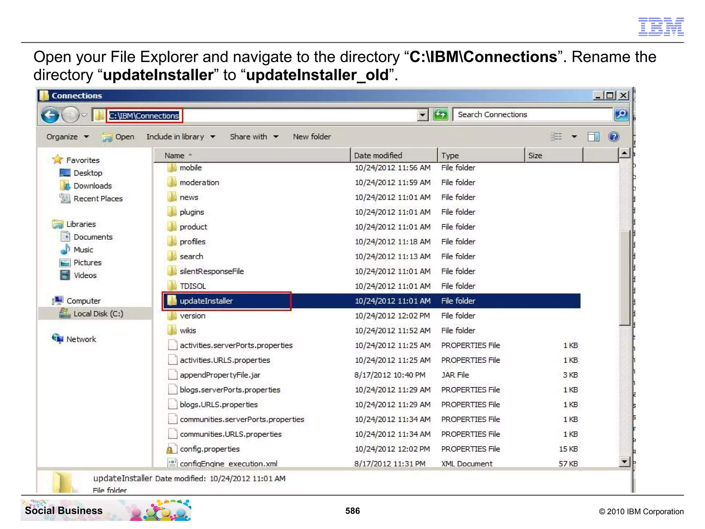Click the version folder icon

pyautogui.click(x=172, y=315)
